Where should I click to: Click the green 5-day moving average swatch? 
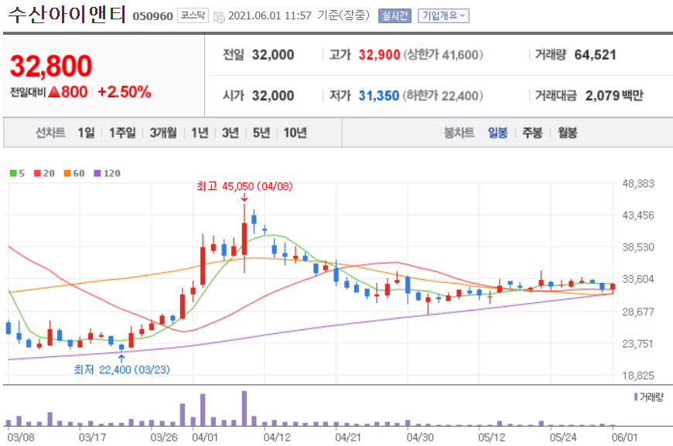point(13,173)
